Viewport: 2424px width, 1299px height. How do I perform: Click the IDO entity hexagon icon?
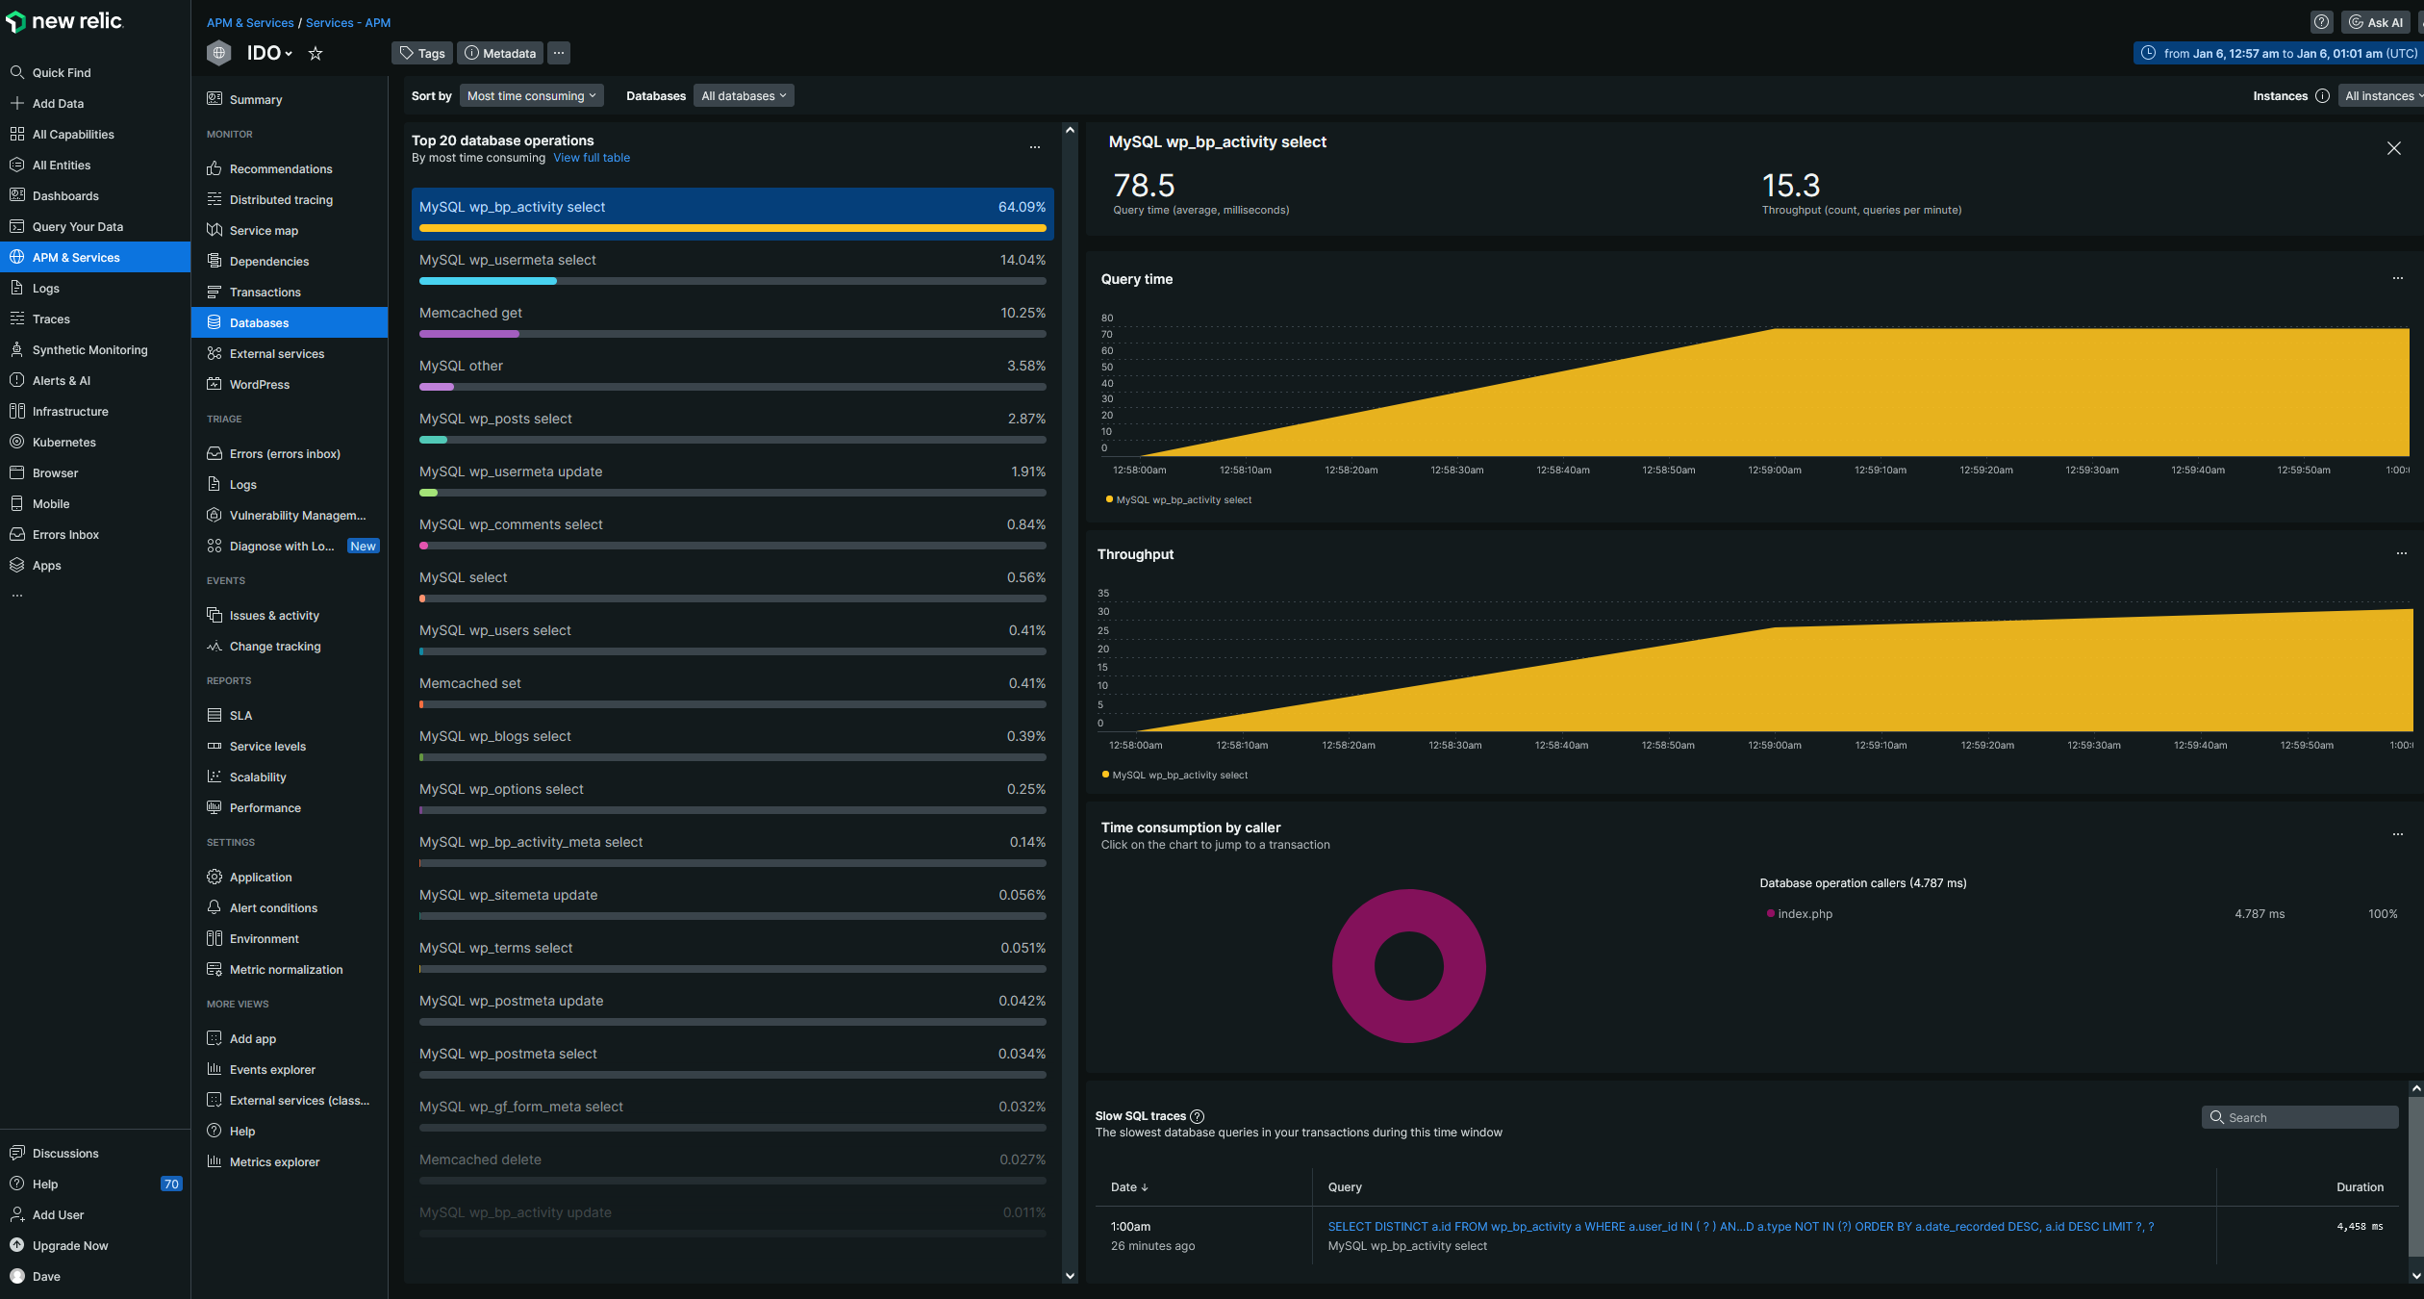pyautogui.click(x=219, y=53)
